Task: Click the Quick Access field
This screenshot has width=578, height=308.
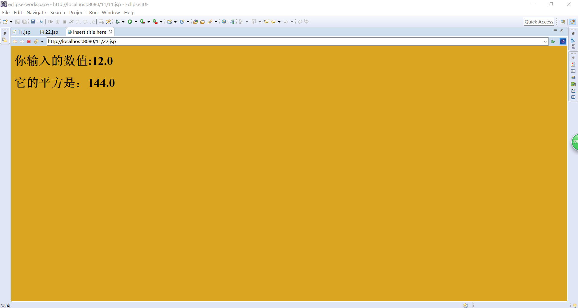Action: click(x=539, y=21)
